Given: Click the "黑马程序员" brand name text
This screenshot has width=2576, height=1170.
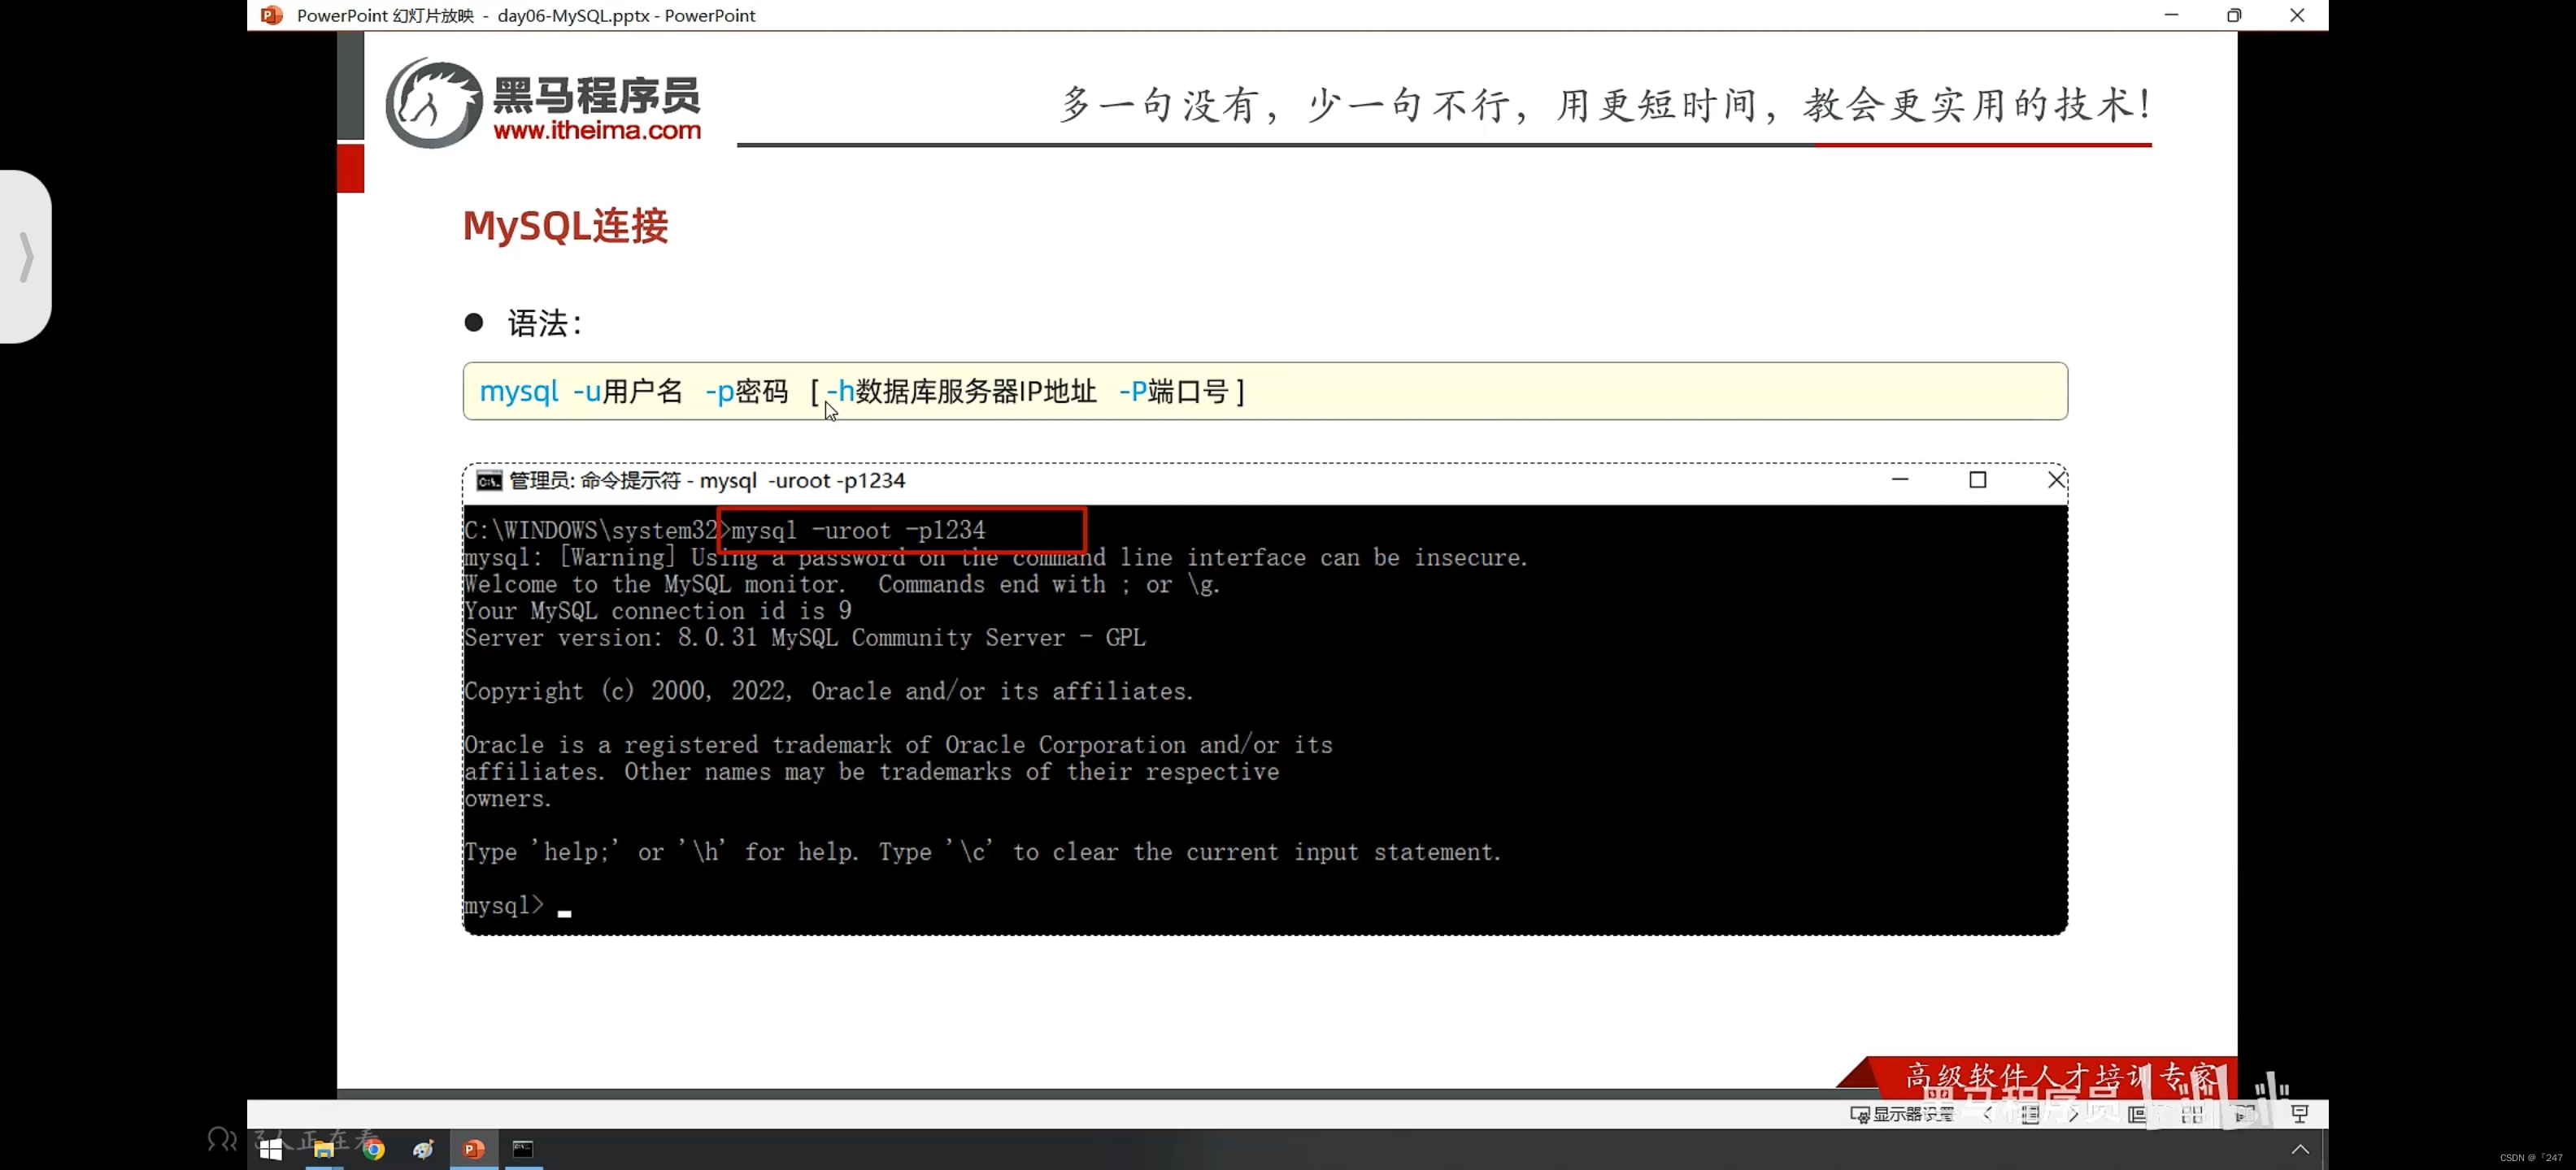Looking at the screenshot, I should click(x=597, y=96).
